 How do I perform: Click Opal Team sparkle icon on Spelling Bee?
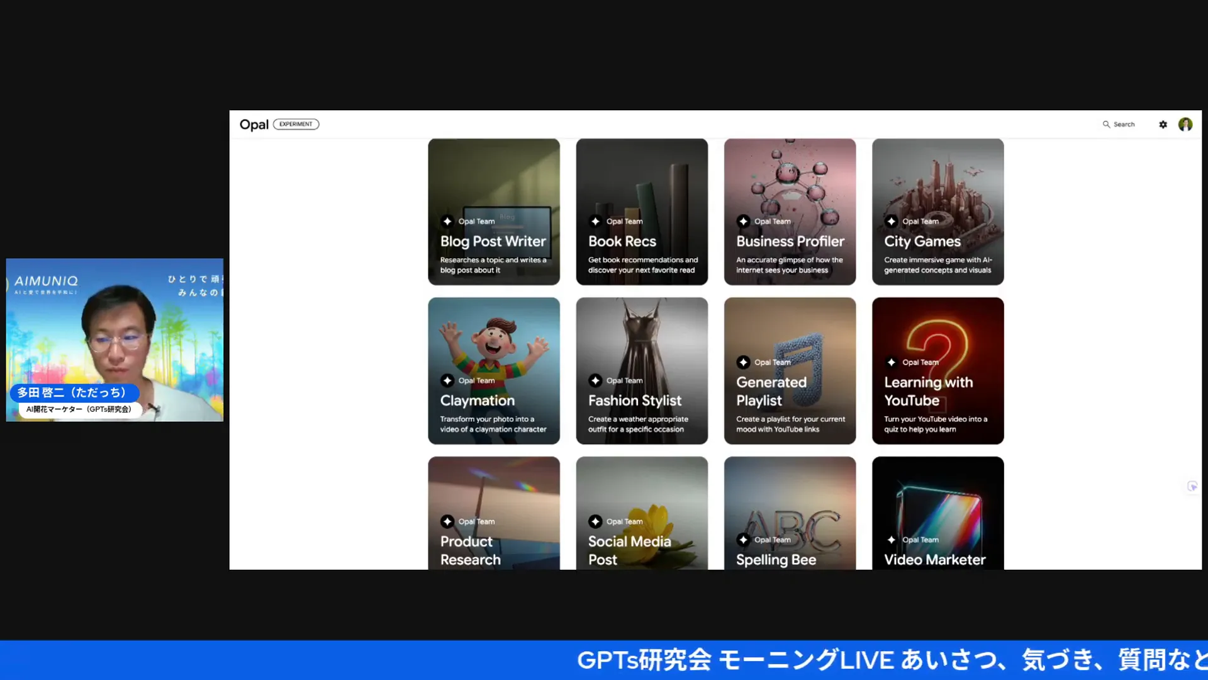743,540
